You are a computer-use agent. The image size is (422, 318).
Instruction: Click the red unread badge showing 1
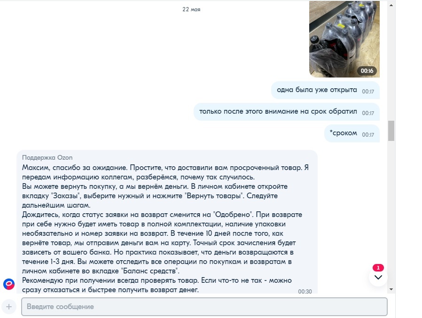tap(378, 268)
